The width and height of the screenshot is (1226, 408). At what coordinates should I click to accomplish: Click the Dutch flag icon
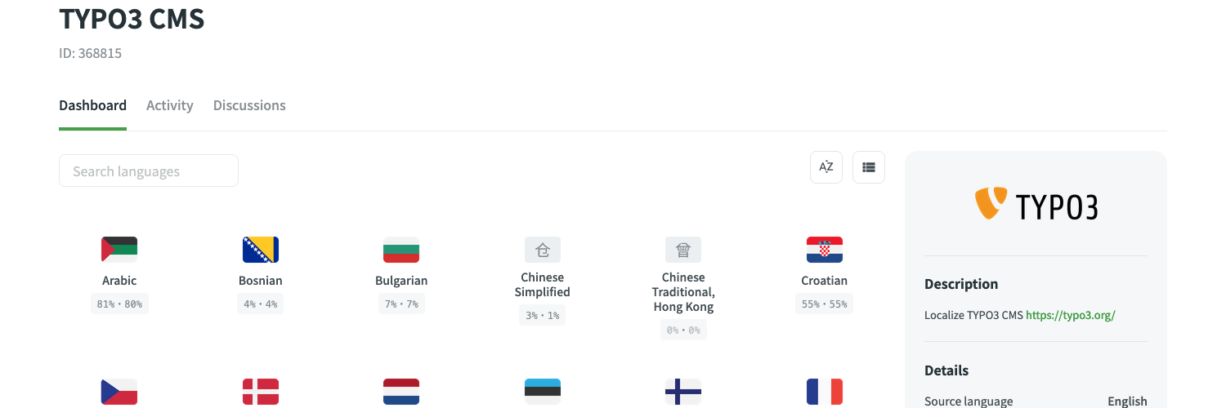pos(401,392)
